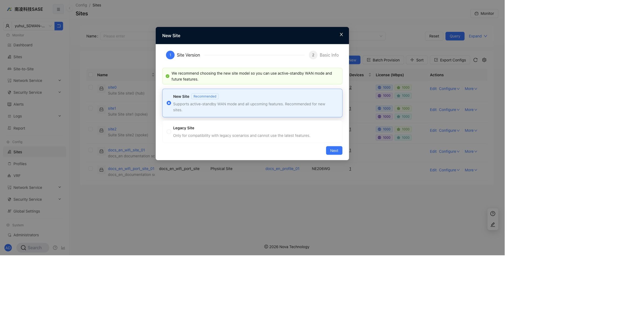Screen dimensions: 631x319
Task: Click the site2 row site icon
Action: pos(101,130)
